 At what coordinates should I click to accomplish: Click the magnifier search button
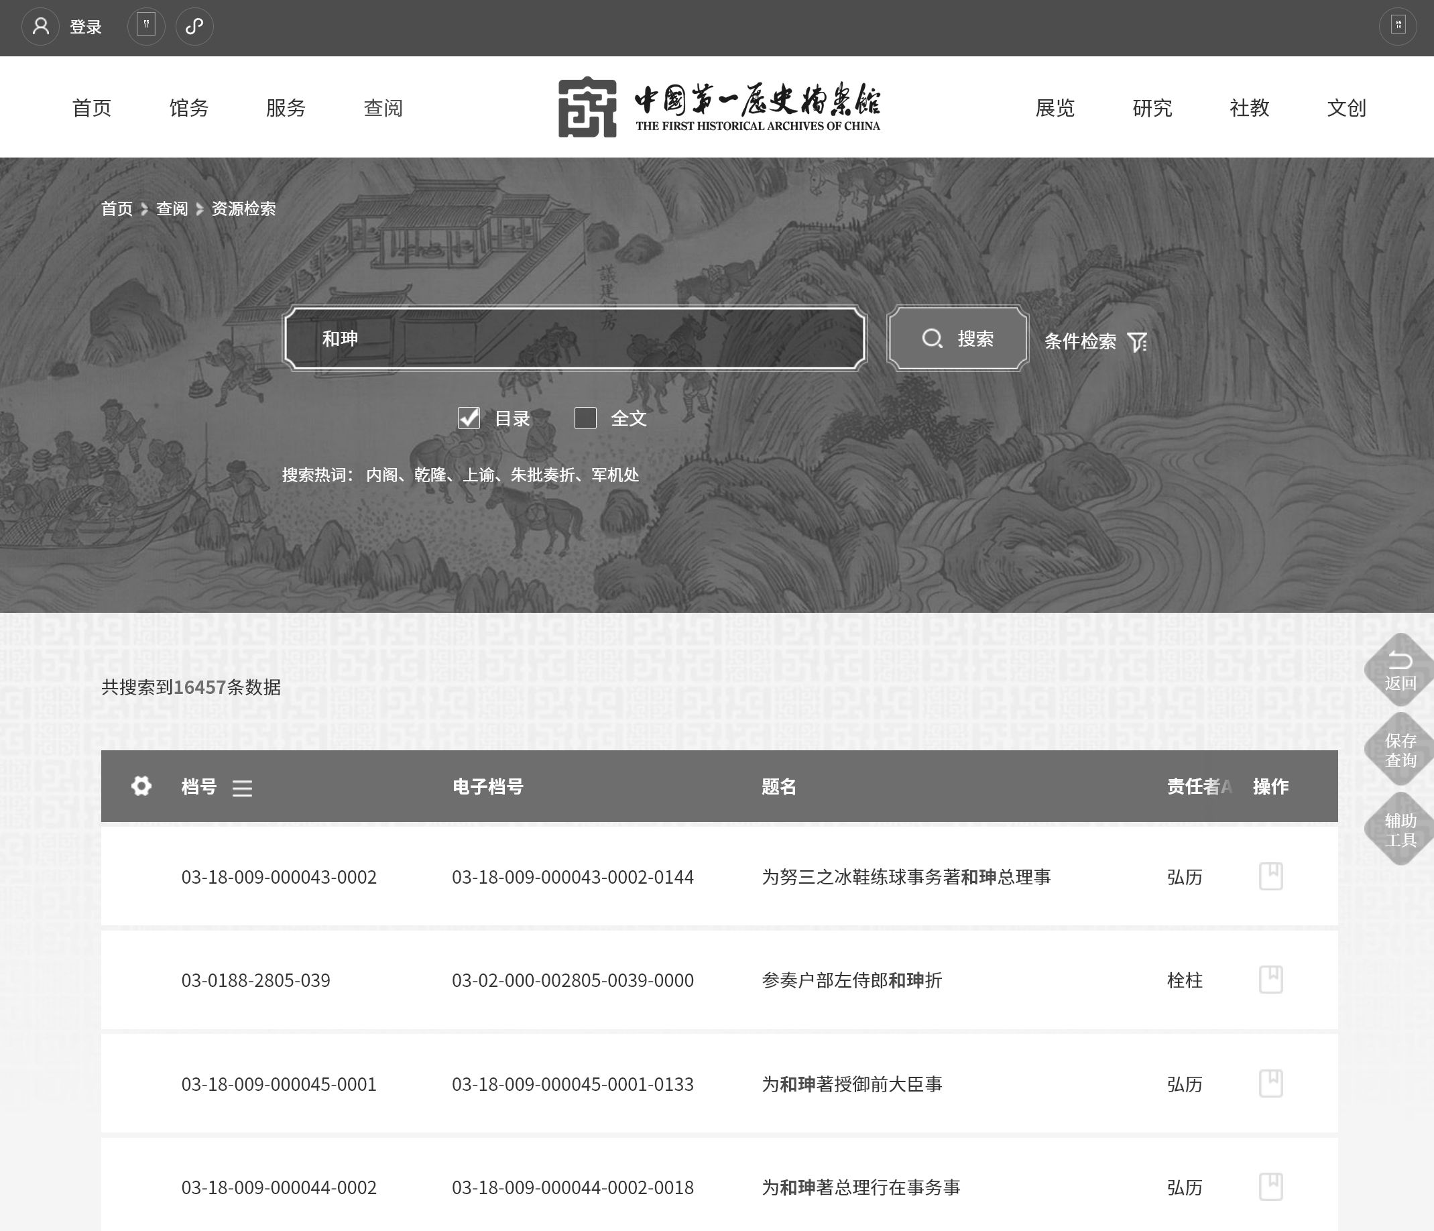click(x=958, y=339)
